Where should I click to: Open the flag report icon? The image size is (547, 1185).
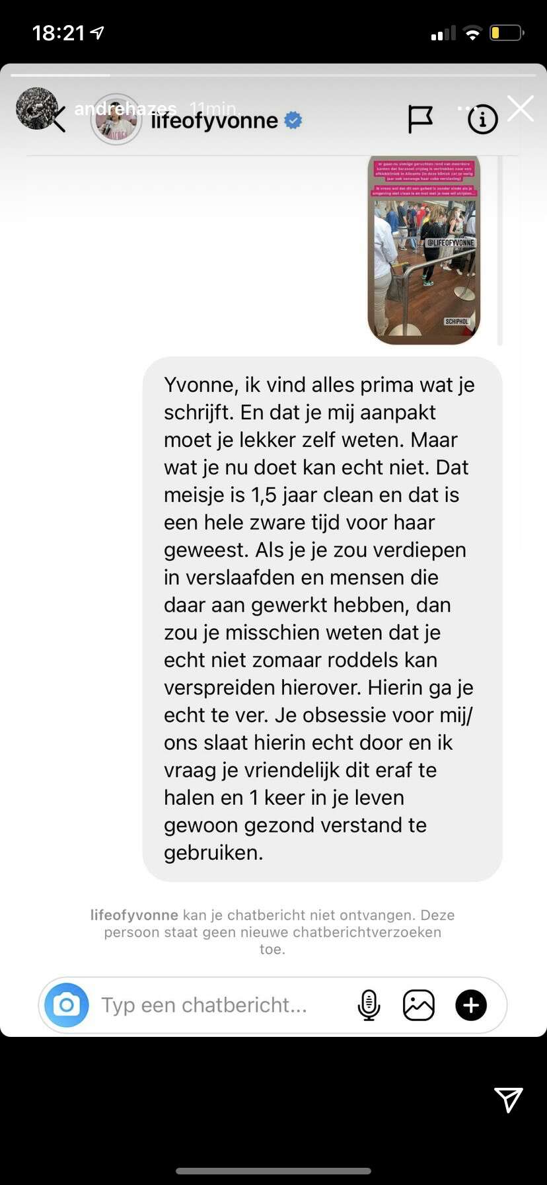click(420, 120)
